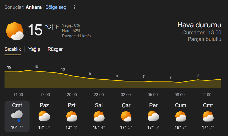The height and width of the screenshot is (136, 228).
Task: Switch to the Yağış tab
Action: (34, 49)
